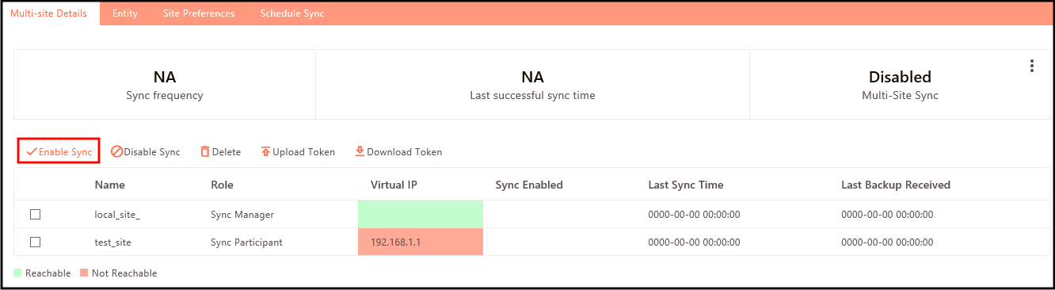Click the Disable Sync button label

152,152
